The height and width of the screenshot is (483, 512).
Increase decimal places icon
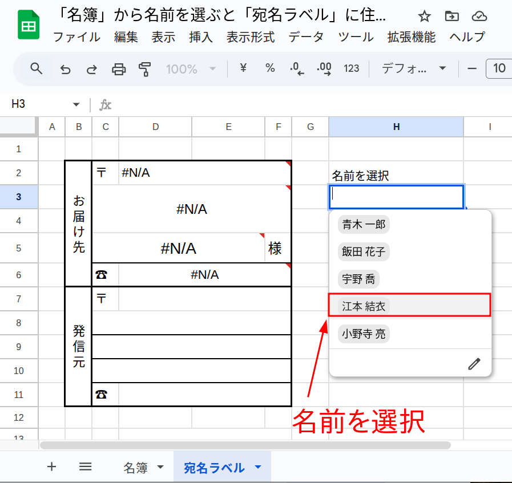[x=324, y=68]
